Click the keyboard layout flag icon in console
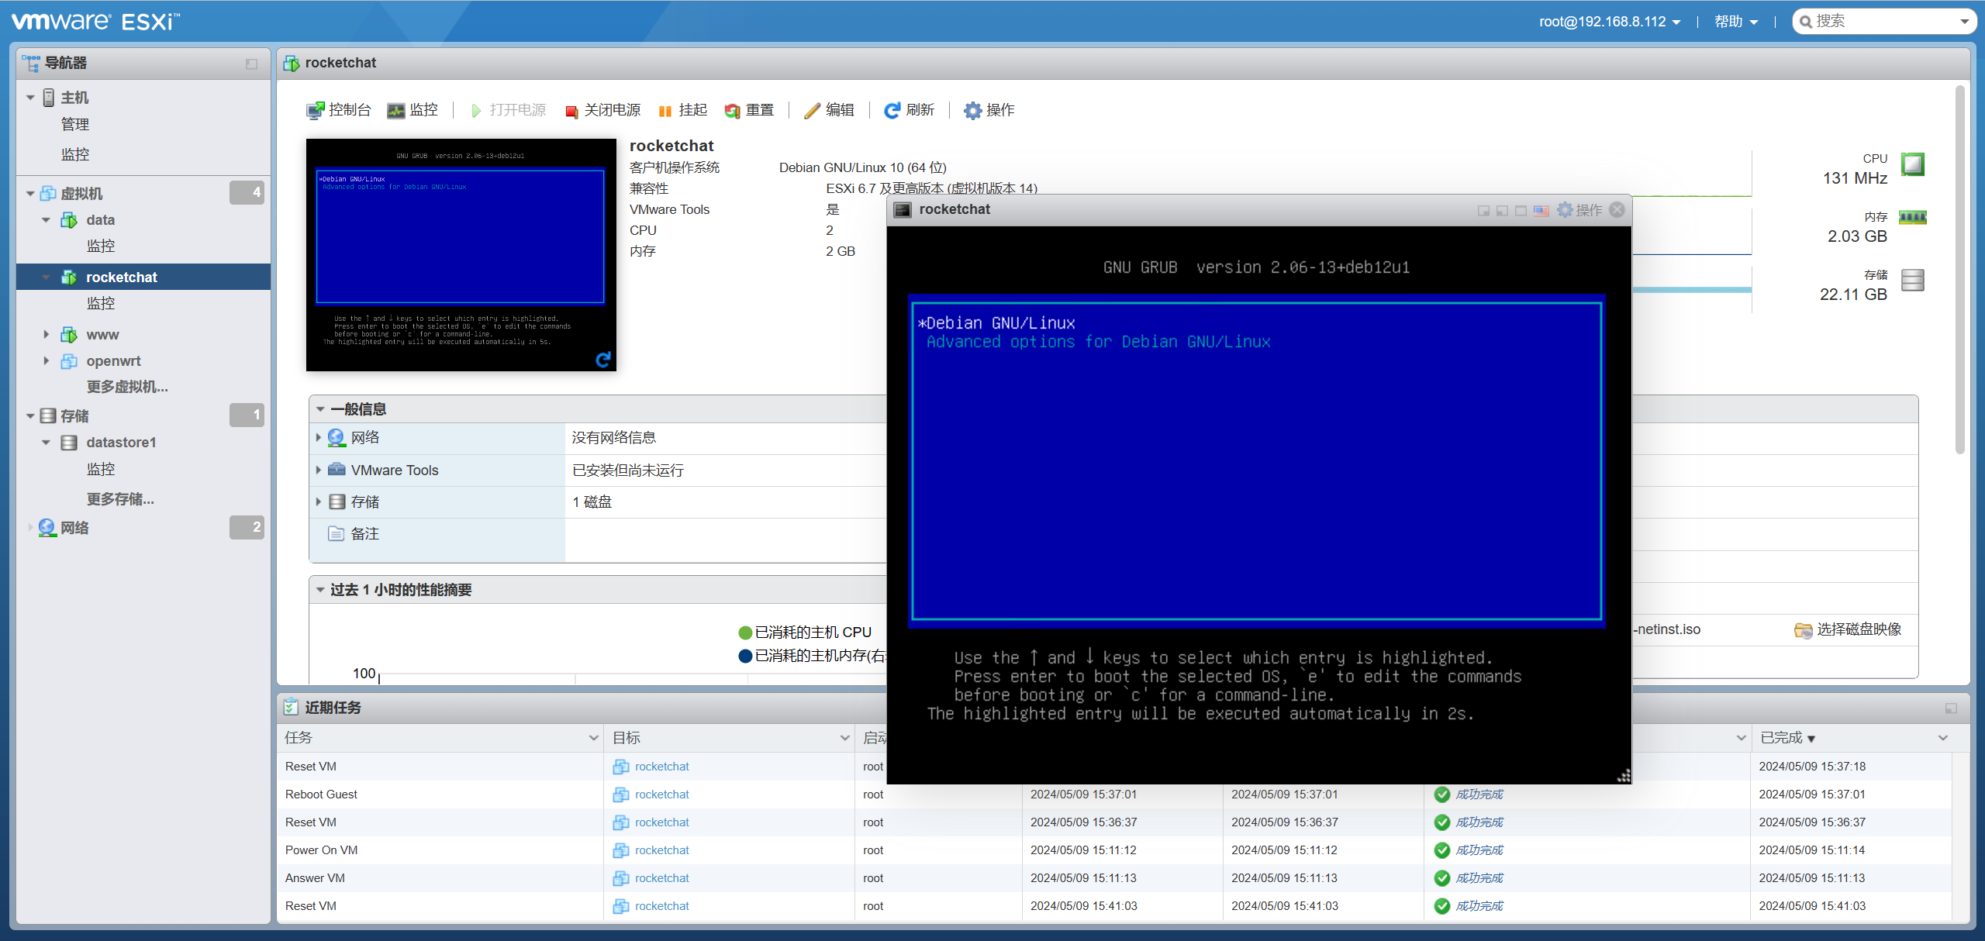The width and height of the screenshot is (1985, 941). [x=1541, y=211]
